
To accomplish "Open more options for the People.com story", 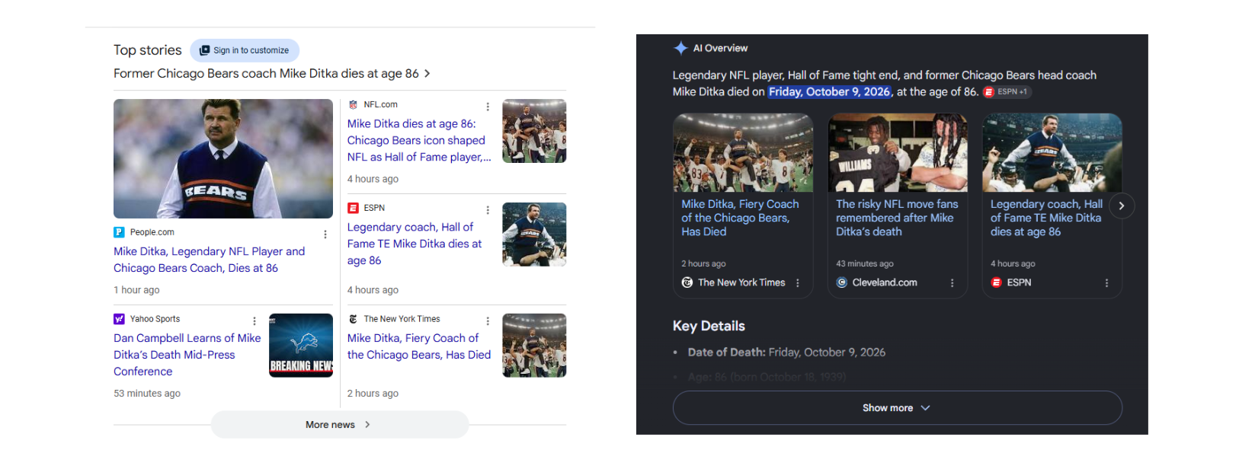I will pos(325,234).
